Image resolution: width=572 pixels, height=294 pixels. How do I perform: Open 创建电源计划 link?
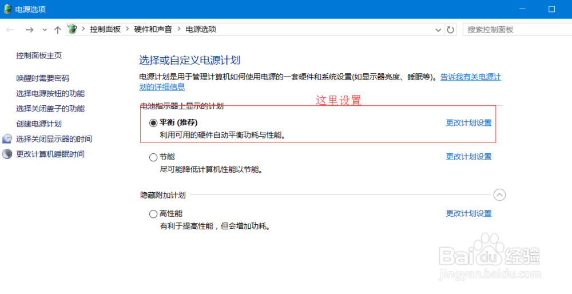point(39,124)
